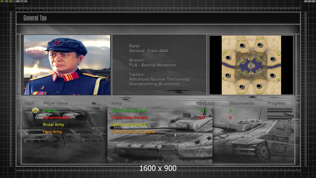Click the 00:00:00 timer readout
The width and height of the screenshot is (316, 178).
pos(310,1)
